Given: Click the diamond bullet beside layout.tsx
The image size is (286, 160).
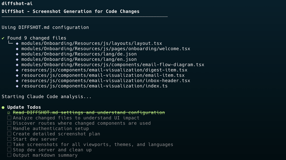Looking at the screenshot, I should point(17,44).
